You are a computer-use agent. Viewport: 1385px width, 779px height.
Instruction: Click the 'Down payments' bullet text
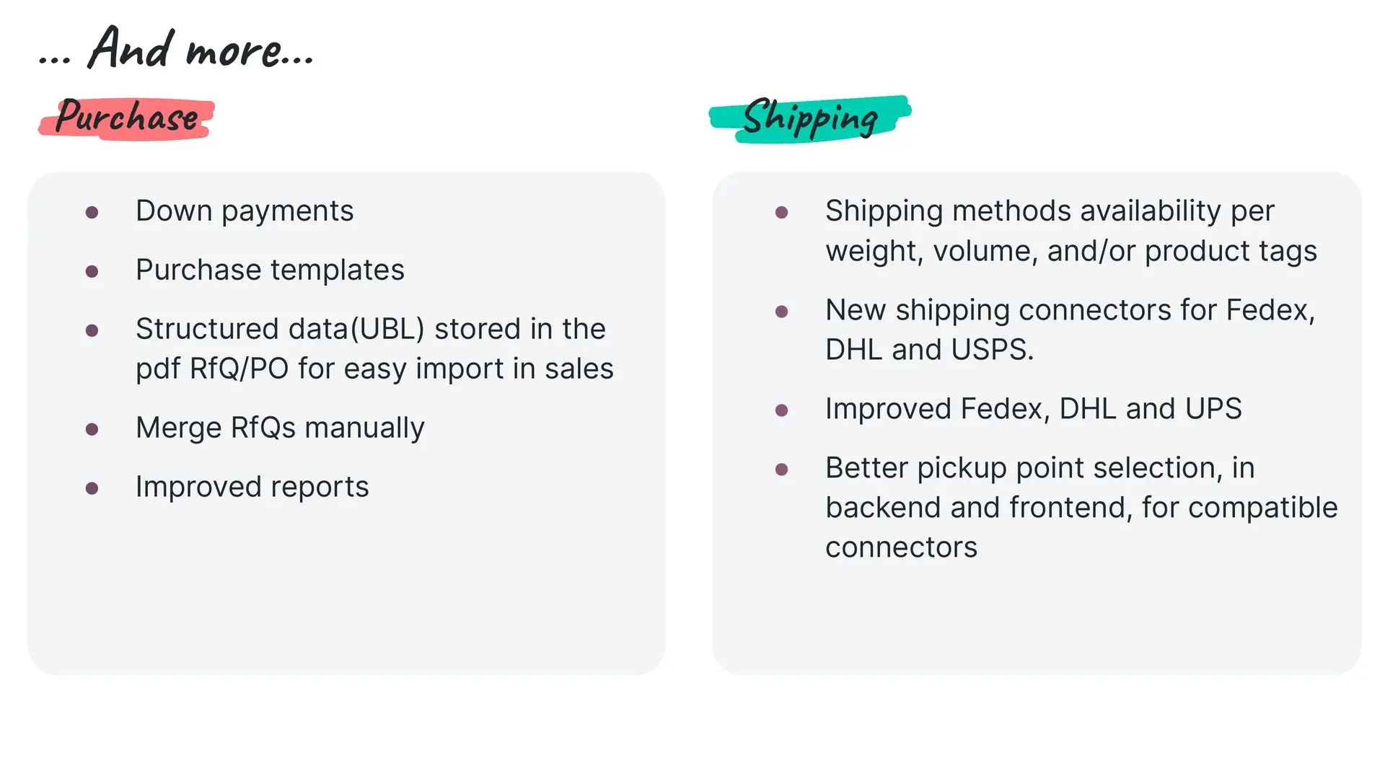245,211
